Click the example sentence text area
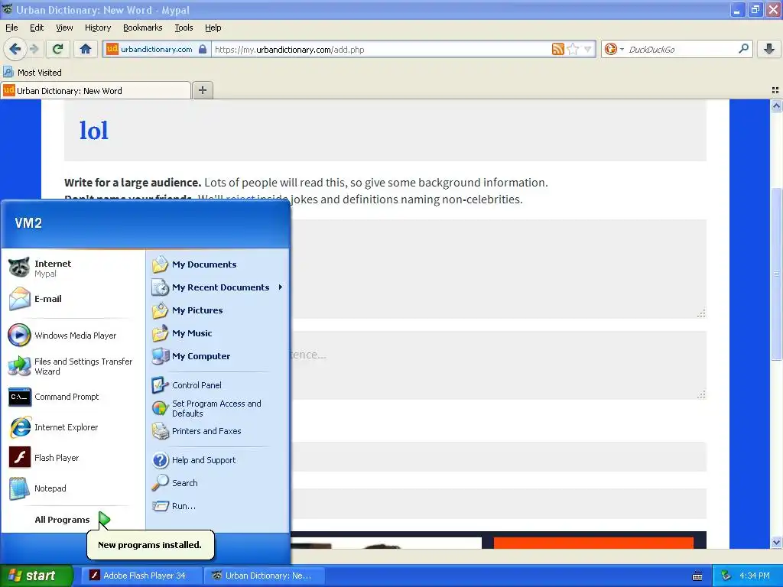The height and width of the screenshot is (587, 783). pyautogui.click(x=499, y=365)
